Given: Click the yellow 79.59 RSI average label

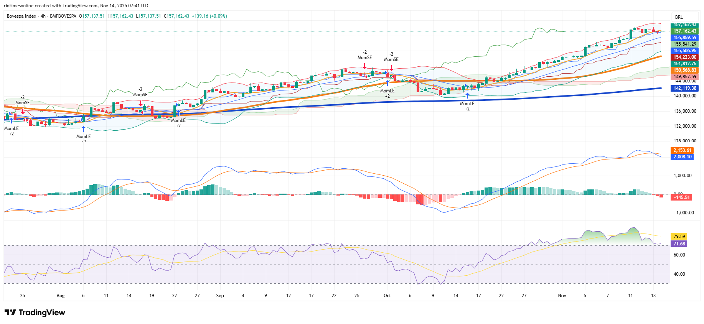Looking at the screenshot, I should 679,237.
